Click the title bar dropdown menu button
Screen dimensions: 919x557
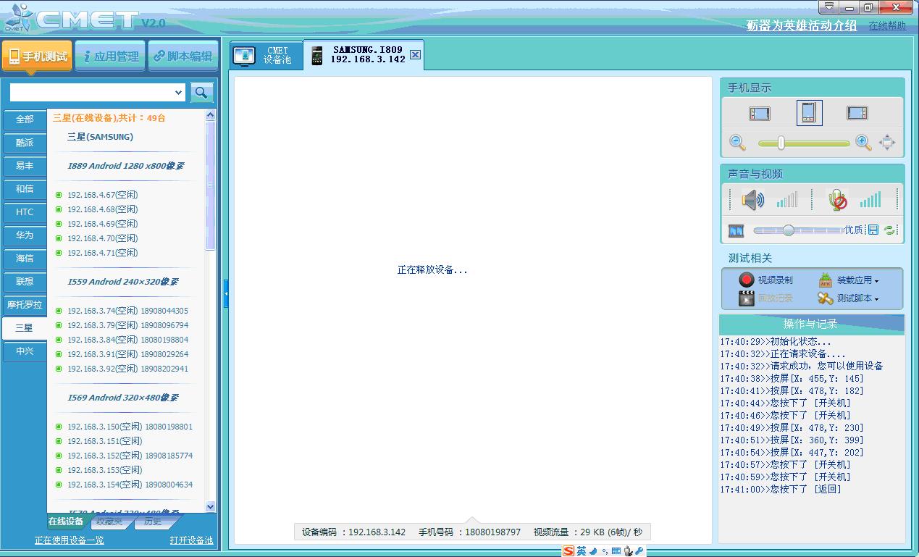click(x=829, y=7)
